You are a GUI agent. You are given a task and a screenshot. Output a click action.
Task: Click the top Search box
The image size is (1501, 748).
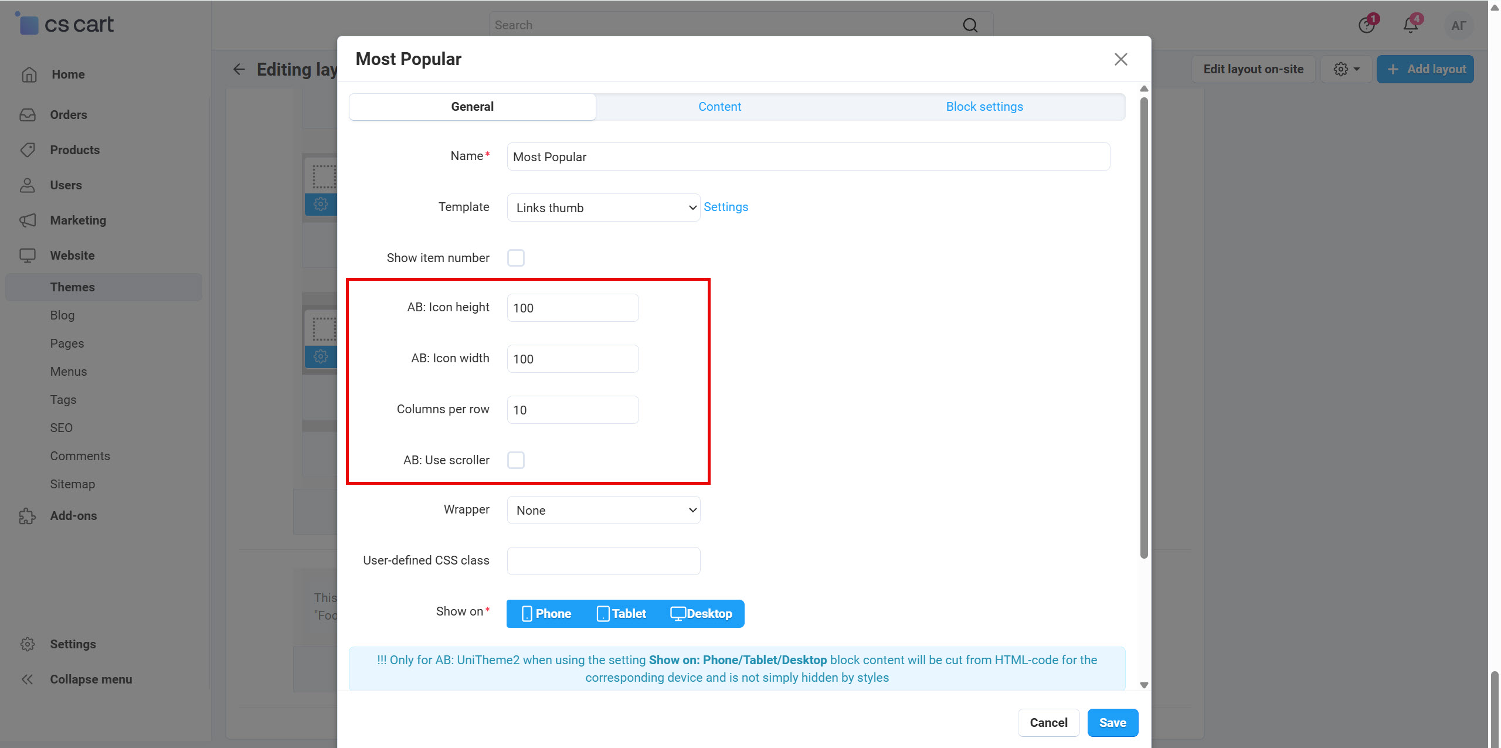click(741, 25)
